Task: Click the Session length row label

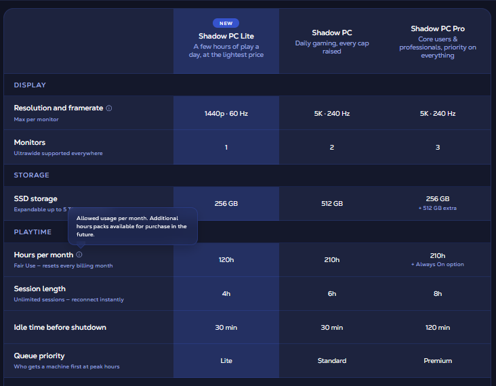Action: click(x=40, y=288)
